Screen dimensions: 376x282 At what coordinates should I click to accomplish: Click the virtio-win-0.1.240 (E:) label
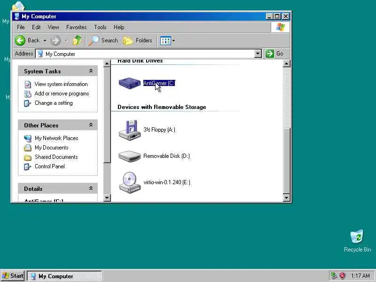[167, 182]
